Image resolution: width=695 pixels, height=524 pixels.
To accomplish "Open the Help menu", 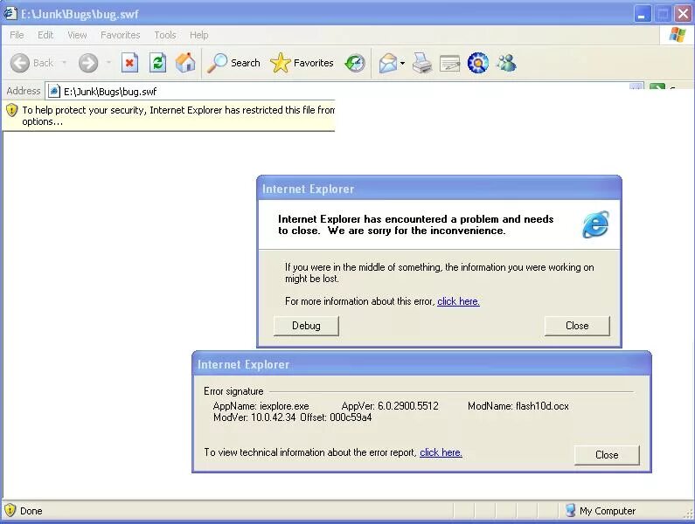I will [199, 35].
